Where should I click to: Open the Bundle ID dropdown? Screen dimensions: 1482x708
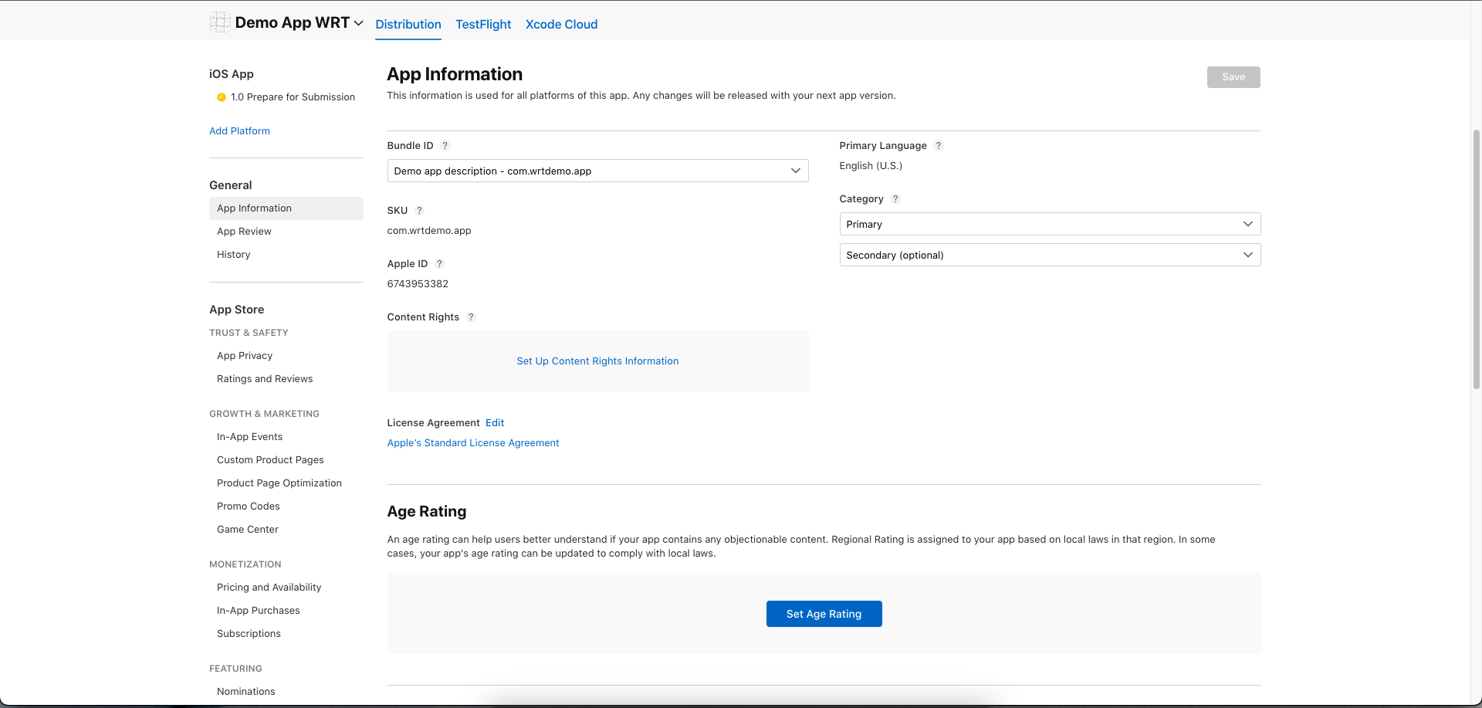point(597,171)
